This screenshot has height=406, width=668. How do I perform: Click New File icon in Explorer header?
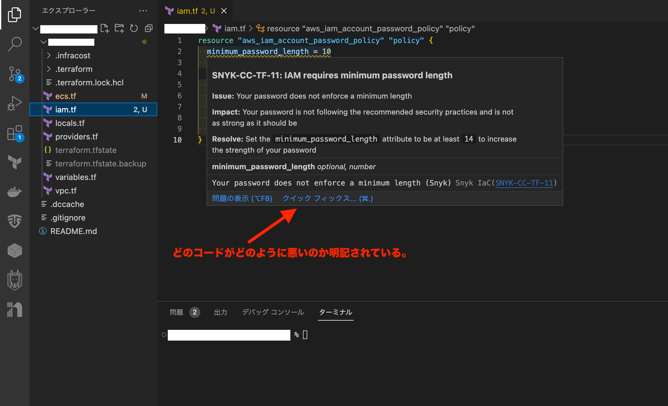pos(105,28)
